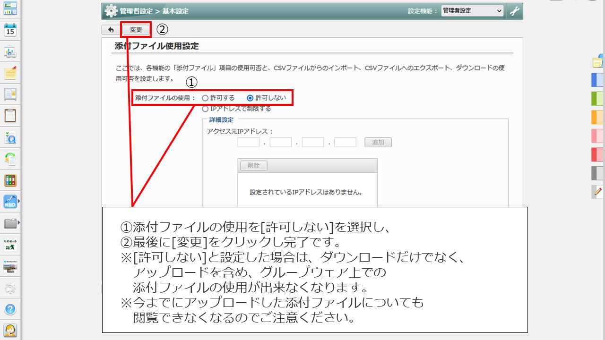This screenshot has height=340, width=605.
Task: Select the 許可しない radio button
Action: [x=250, y=98]
